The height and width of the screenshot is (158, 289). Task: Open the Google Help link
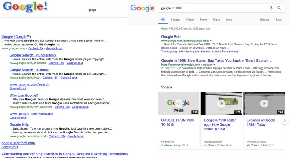tap(20, 125)
